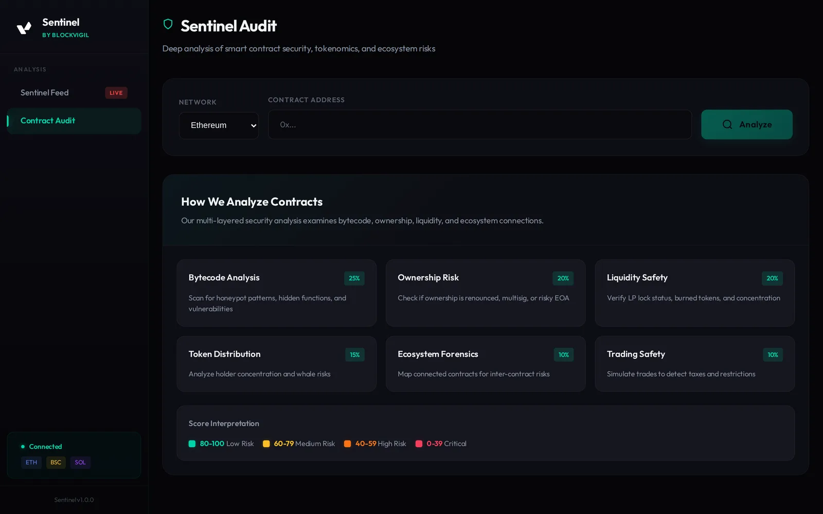
Task: Click the Sentinel Audit page title
Action: [229, 26]
